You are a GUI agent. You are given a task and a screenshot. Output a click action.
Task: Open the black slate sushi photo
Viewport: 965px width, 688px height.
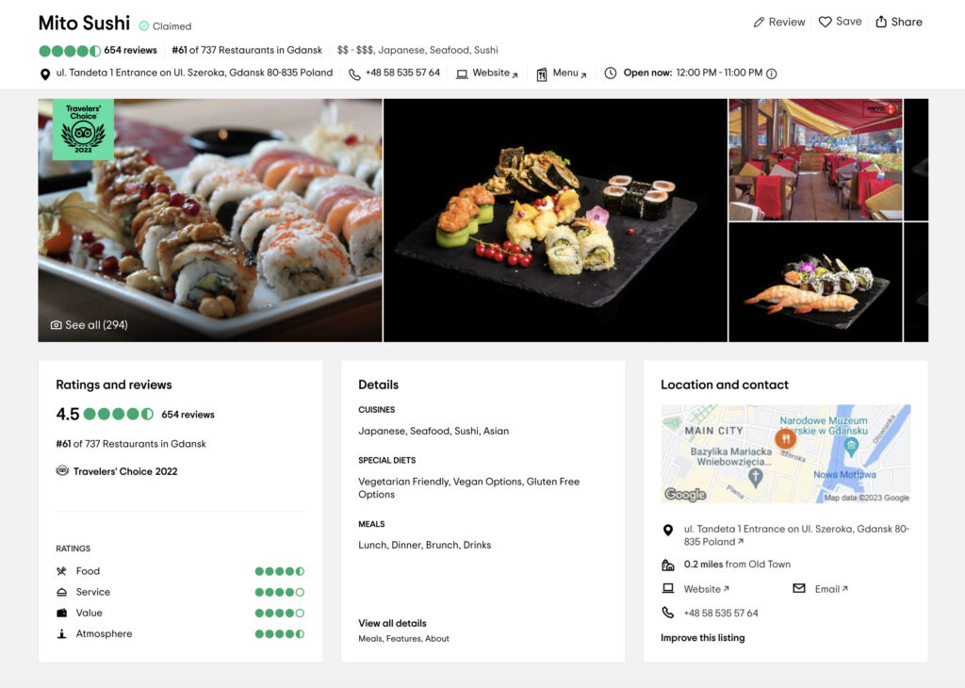pos(555,221)
